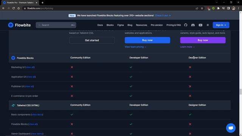Click Community Edition cross for Application UI
Viewport: 242px width, 136px height.
click(x=72, y=77)
